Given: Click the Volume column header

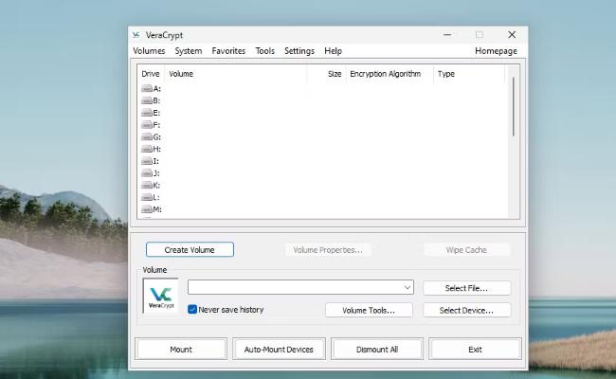Looking at the screenshot, I should tap(236, 74).
